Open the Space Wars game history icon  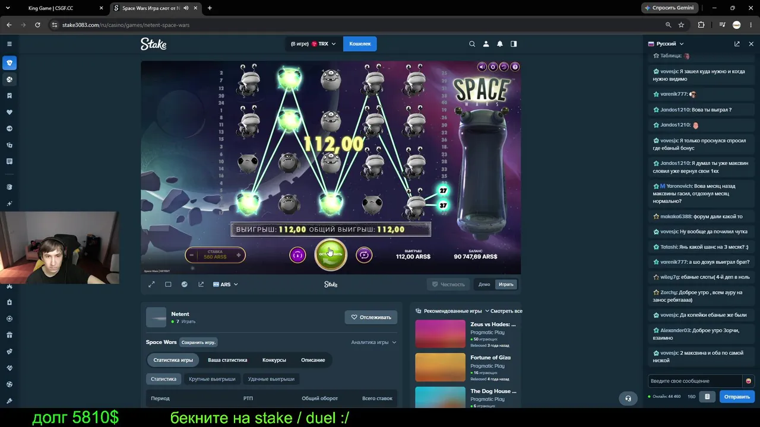point(504,67)
